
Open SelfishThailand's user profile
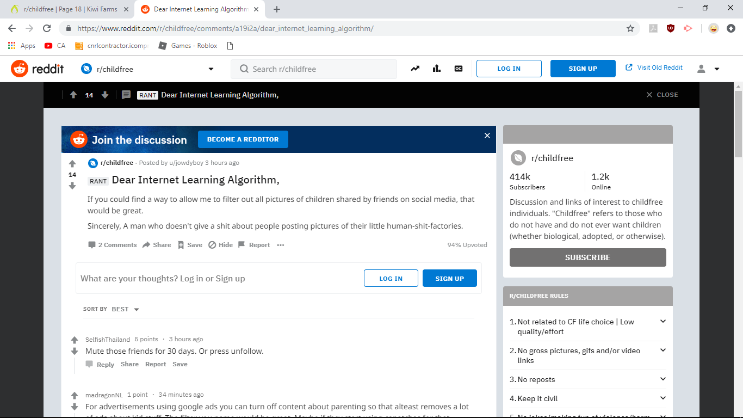108,340
